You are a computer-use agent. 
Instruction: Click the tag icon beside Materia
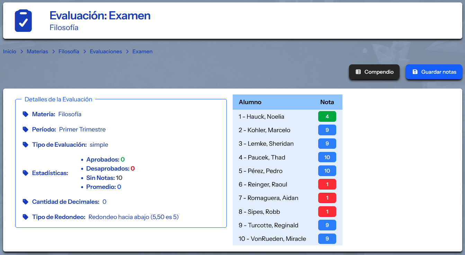pyautogui.click(x=25, y=114)
